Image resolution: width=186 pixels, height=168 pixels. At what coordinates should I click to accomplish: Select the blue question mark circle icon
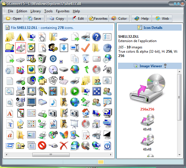pos(97,37)
